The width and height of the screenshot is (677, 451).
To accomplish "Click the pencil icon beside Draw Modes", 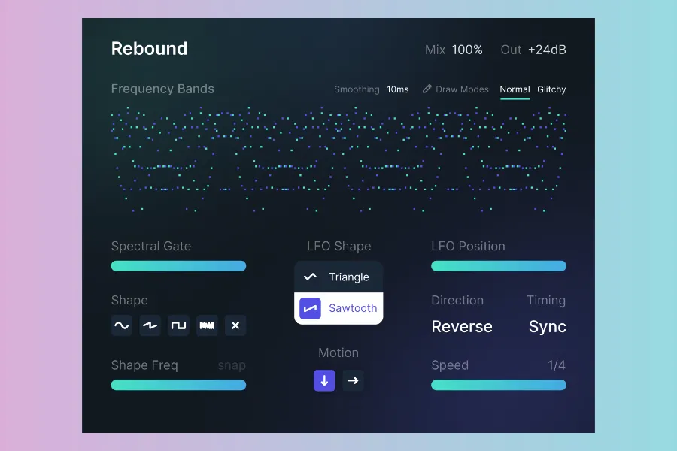I will point(427,89).
